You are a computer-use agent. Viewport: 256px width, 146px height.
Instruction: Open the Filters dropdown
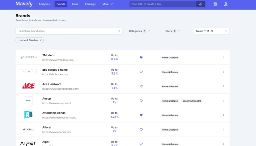point(172,31)
